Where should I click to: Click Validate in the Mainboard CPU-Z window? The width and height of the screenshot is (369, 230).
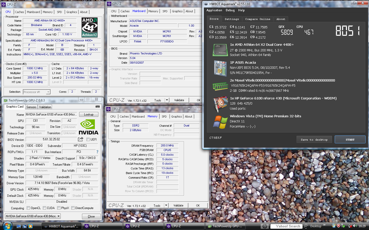[x=179, y=100]
